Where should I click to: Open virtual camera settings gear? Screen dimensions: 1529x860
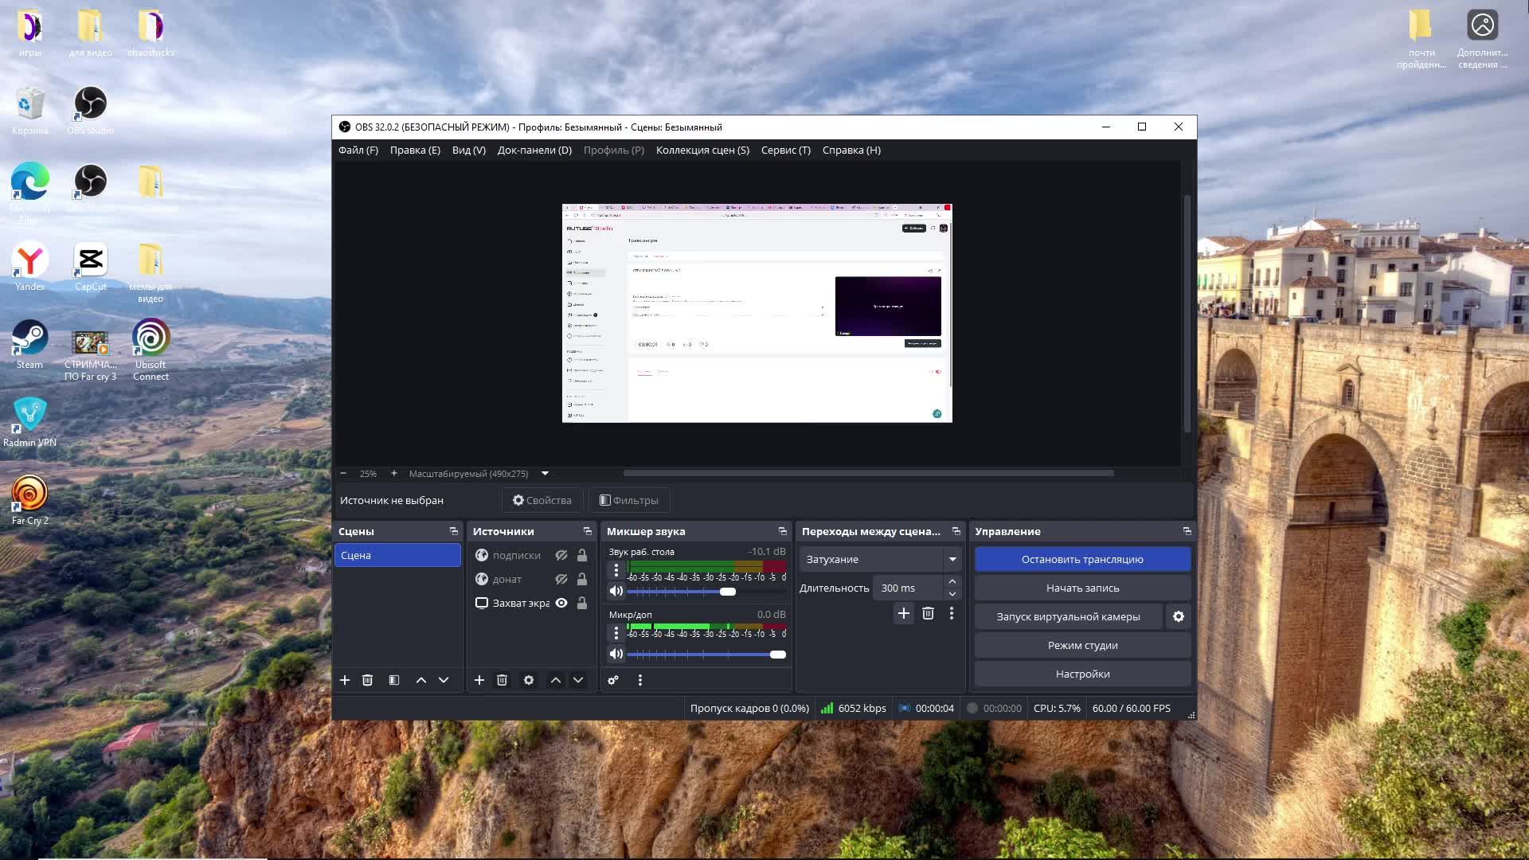[1179, 616]
